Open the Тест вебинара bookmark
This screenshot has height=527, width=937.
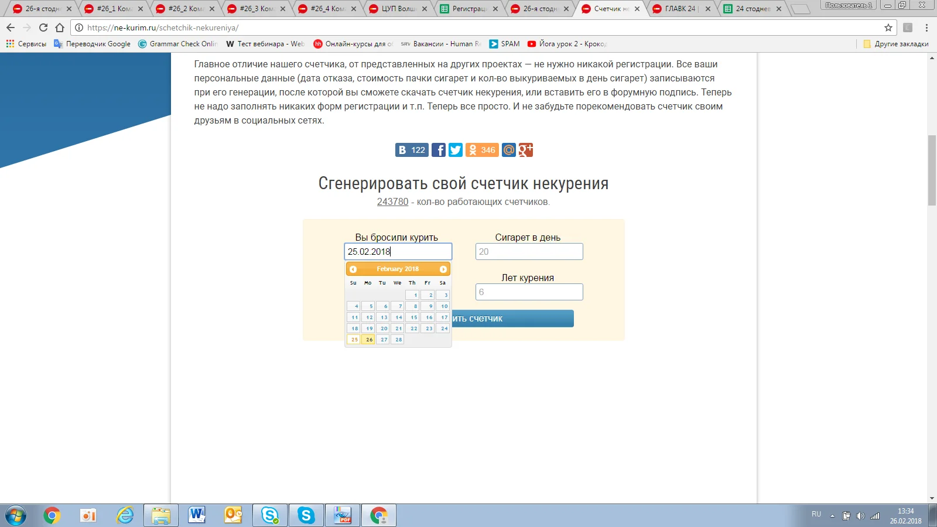(265, 44)
